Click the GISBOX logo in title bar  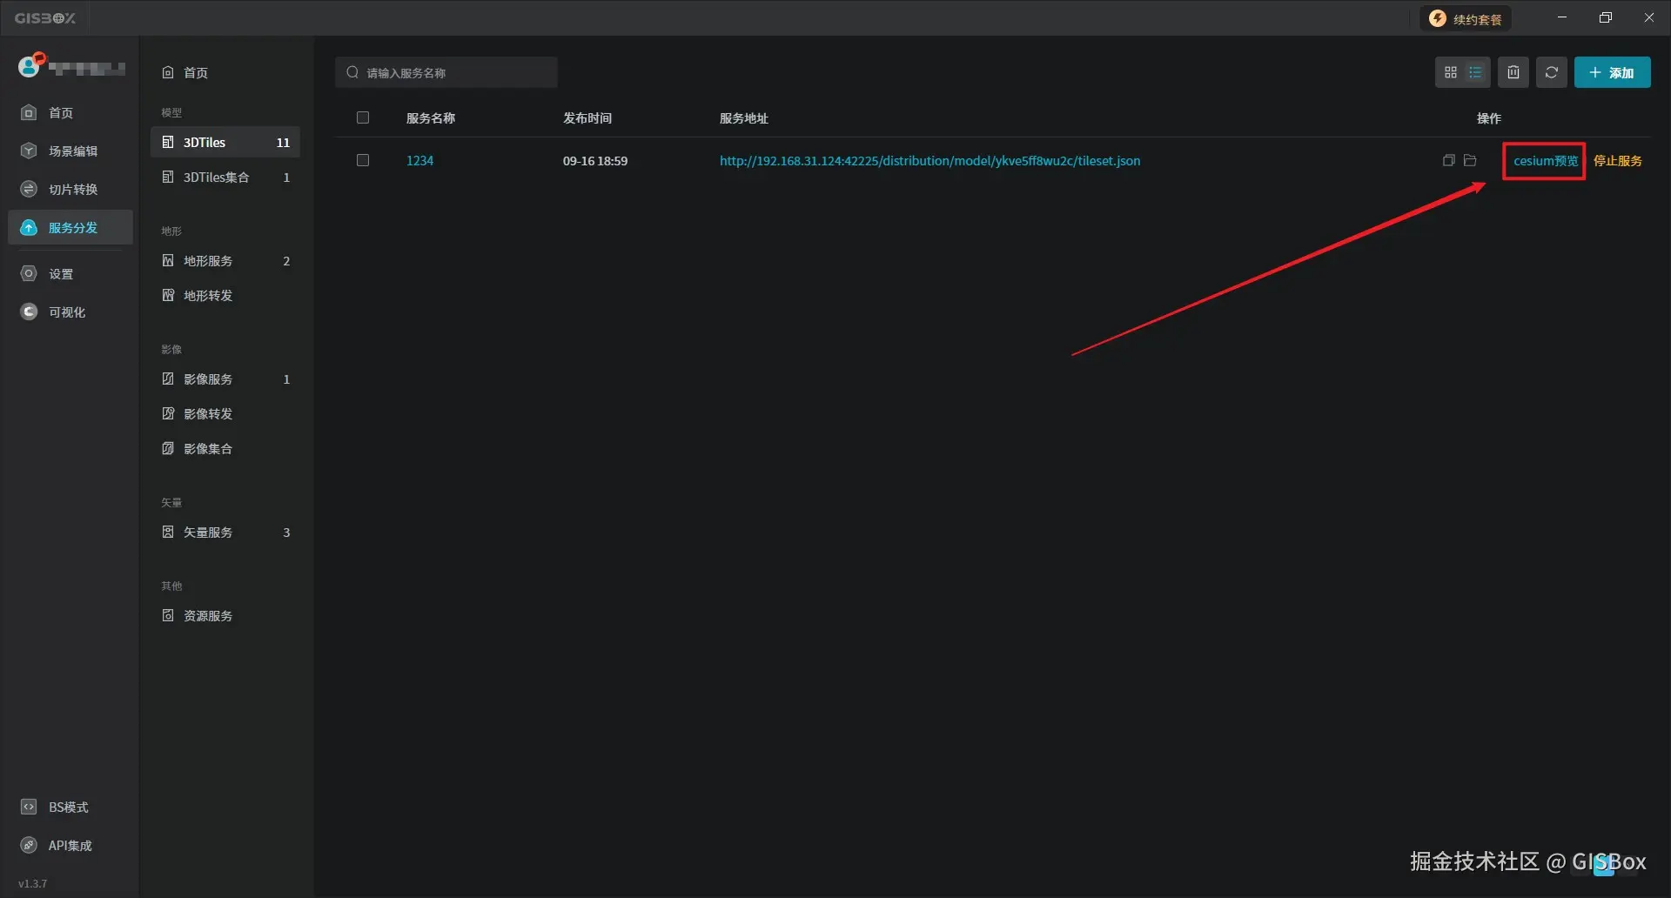pyautogui.click(x=45, y=18)
